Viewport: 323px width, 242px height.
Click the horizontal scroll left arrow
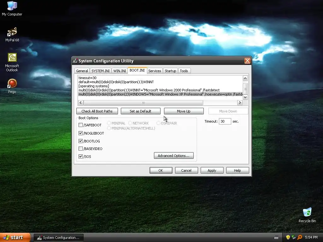[81, 102]
